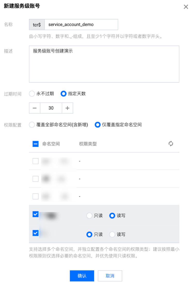
Task: Increase expiration days with plus button
Action: tap(67, 108)
